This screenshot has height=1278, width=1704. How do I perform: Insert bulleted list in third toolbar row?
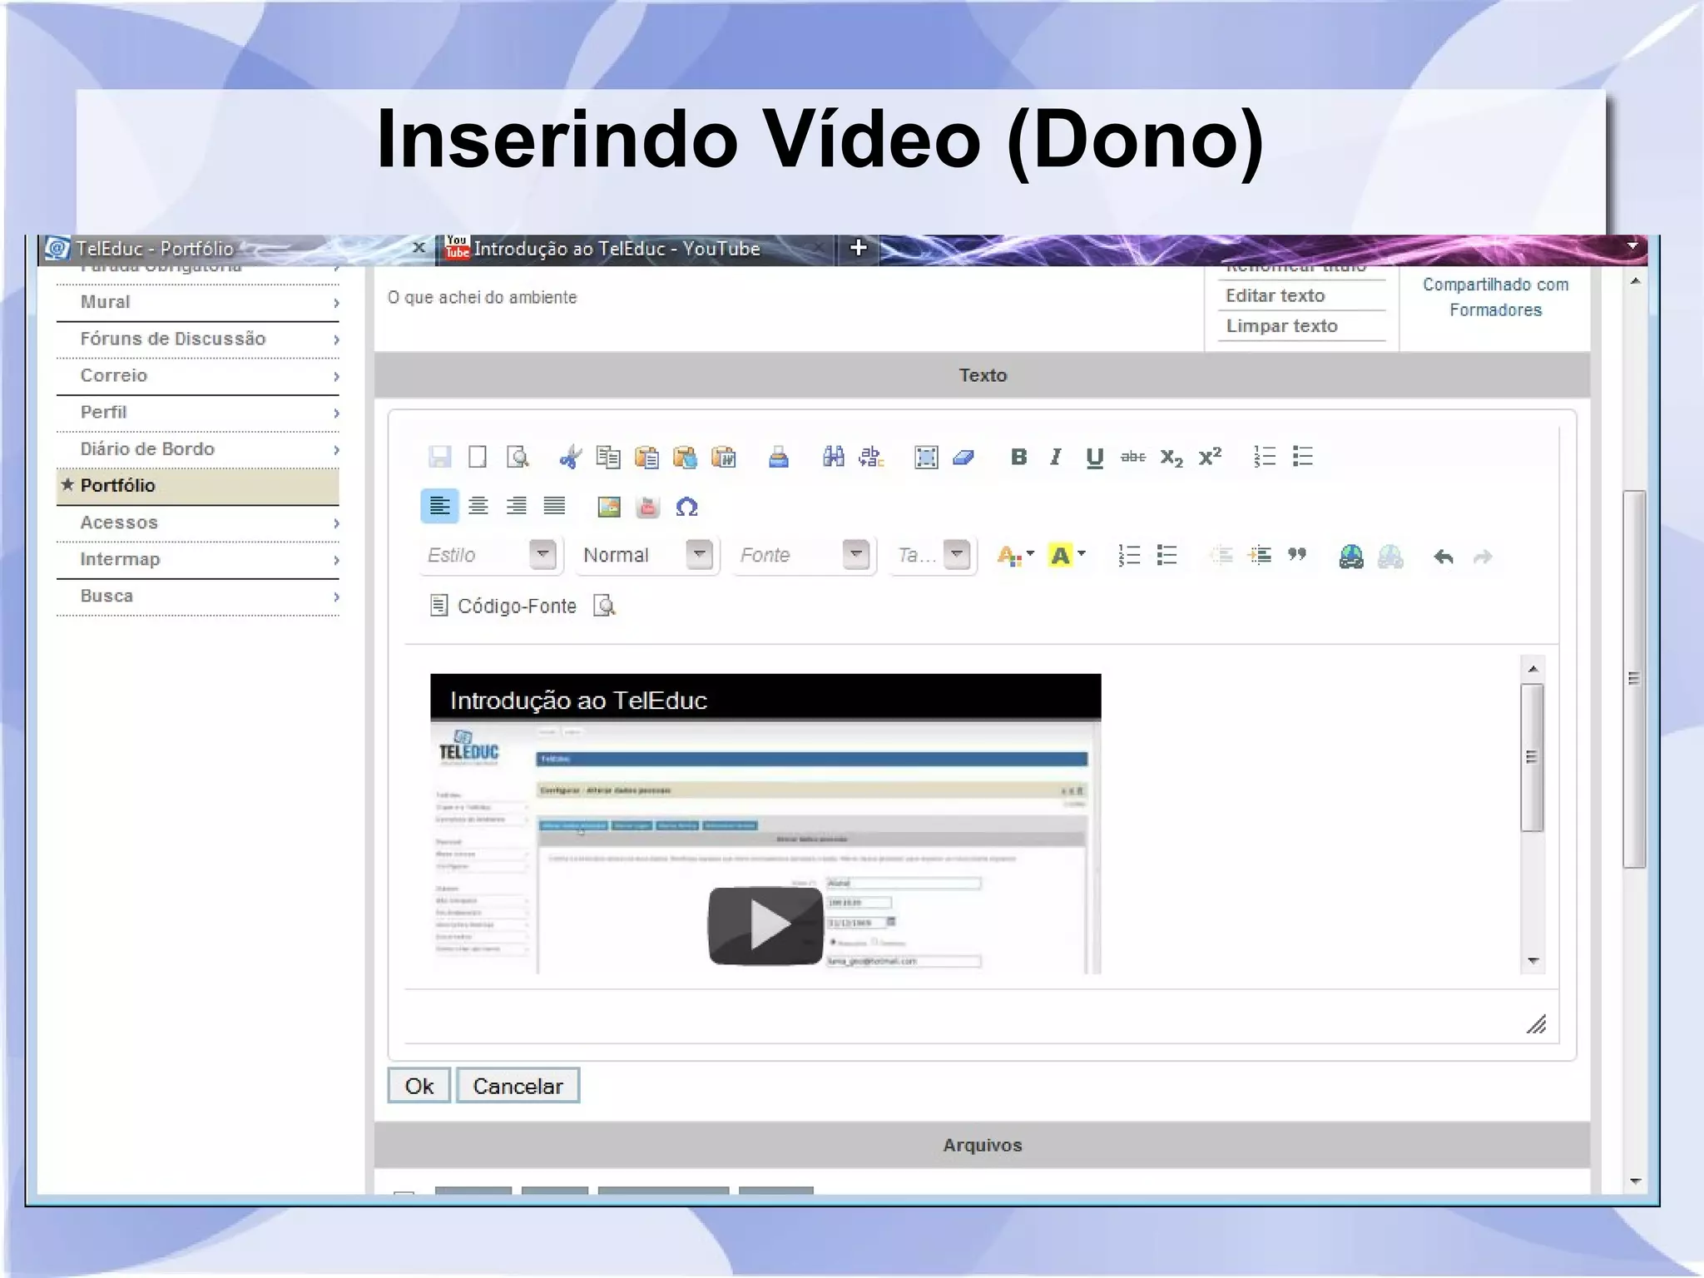click(1167, 556)
